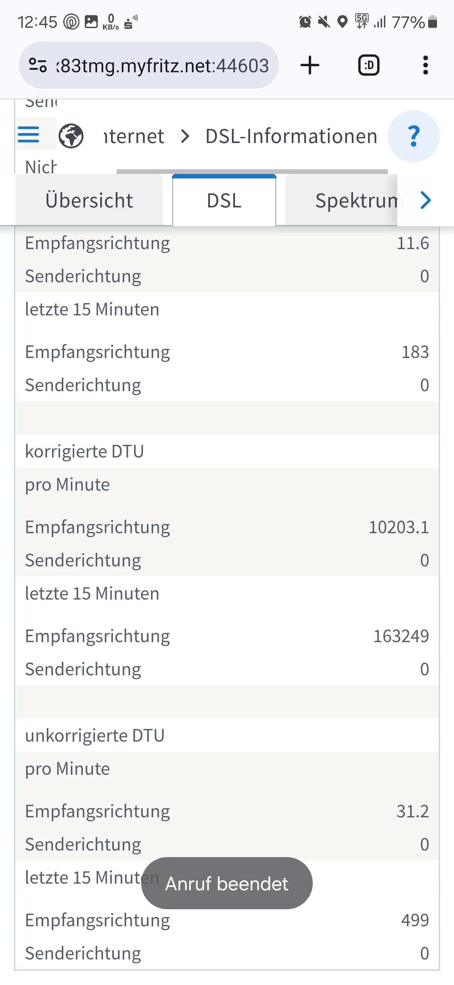Tap the alarm icon in status bar

305,22
